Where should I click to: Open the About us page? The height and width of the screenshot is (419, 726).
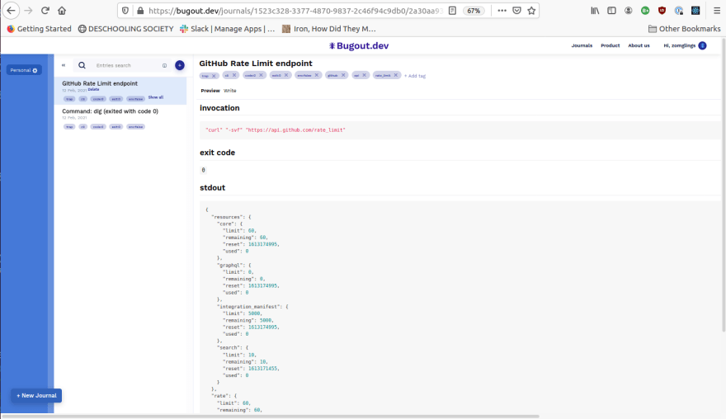[x=639, y=45]
